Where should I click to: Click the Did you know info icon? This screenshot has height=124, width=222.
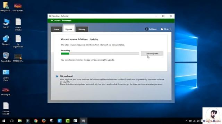[x=57, y=76]
